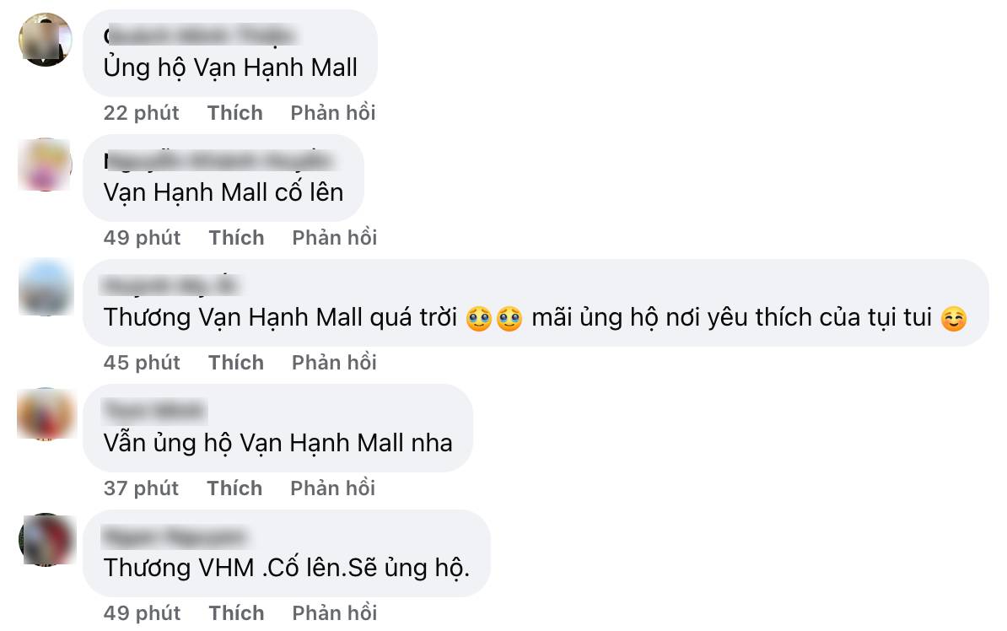Open avatar beside "Thương Vạn Hạnh Mall quá trời"
The height and width of the screenshot is (631, 1007).
[45, 288]
